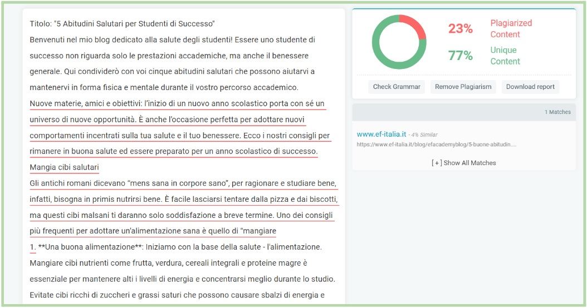Click the Remove Plagiarism button

(463, 87)
